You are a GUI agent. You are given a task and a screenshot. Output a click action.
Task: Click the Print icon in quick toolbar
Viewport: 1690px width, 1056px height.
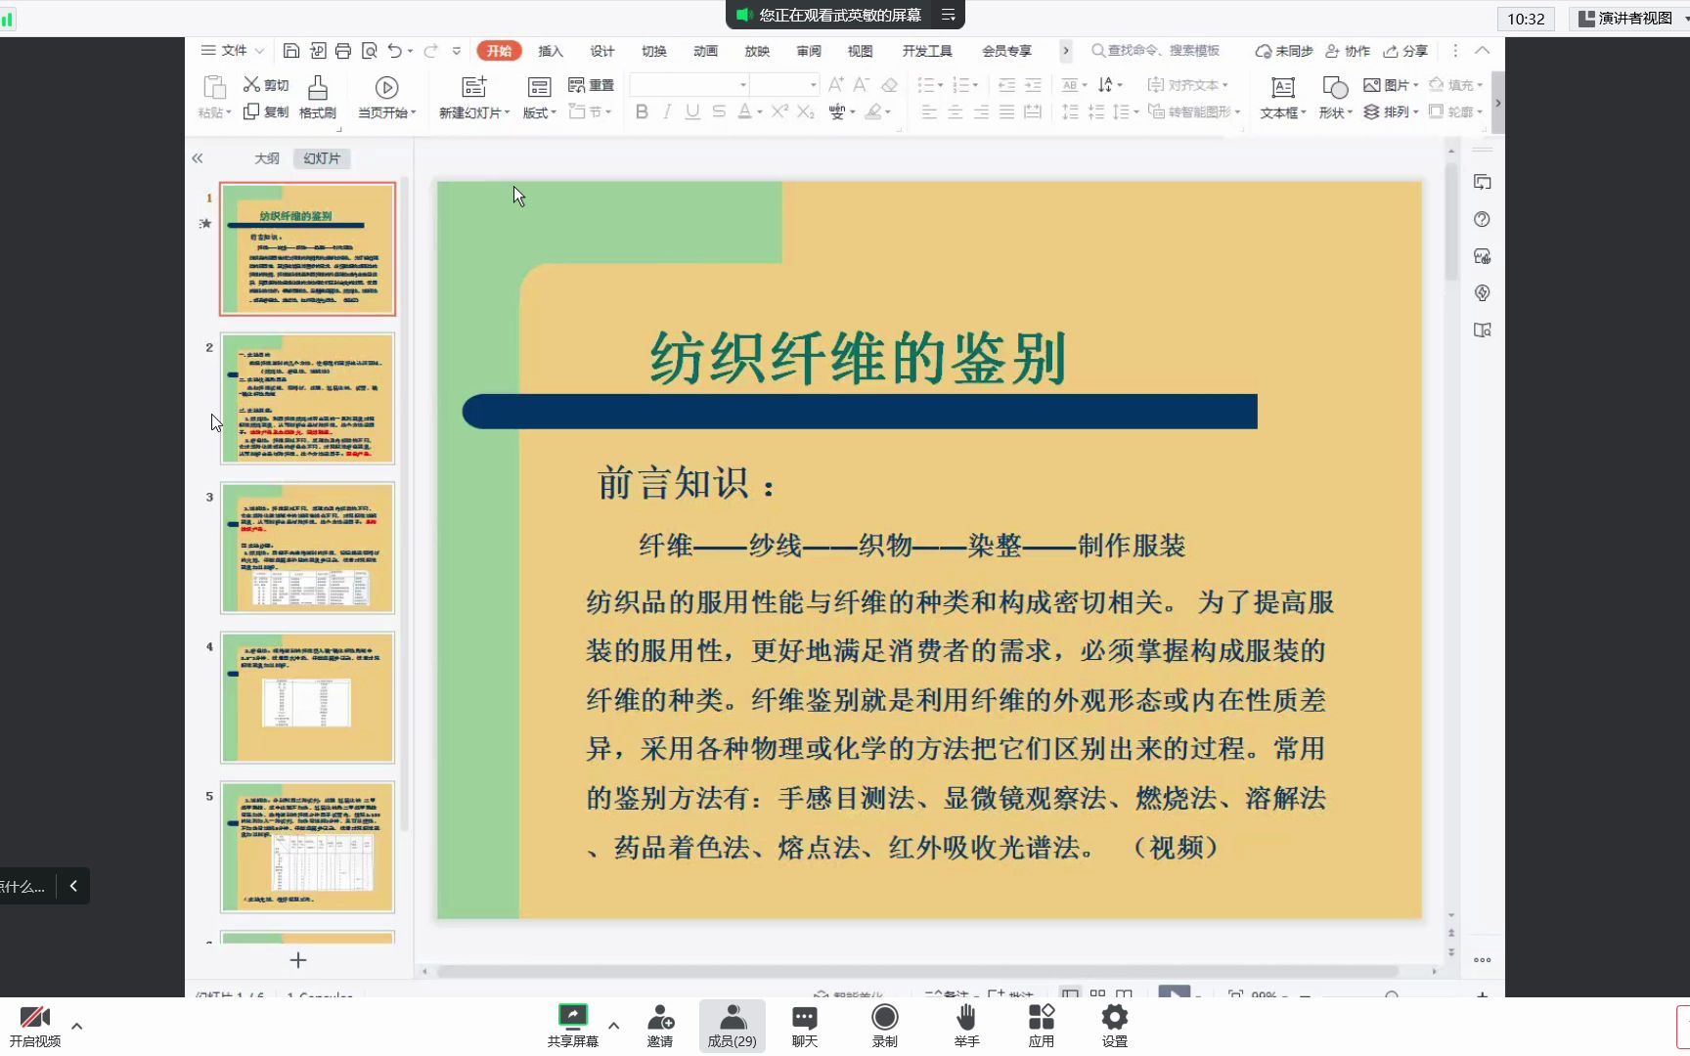(343, 51)
